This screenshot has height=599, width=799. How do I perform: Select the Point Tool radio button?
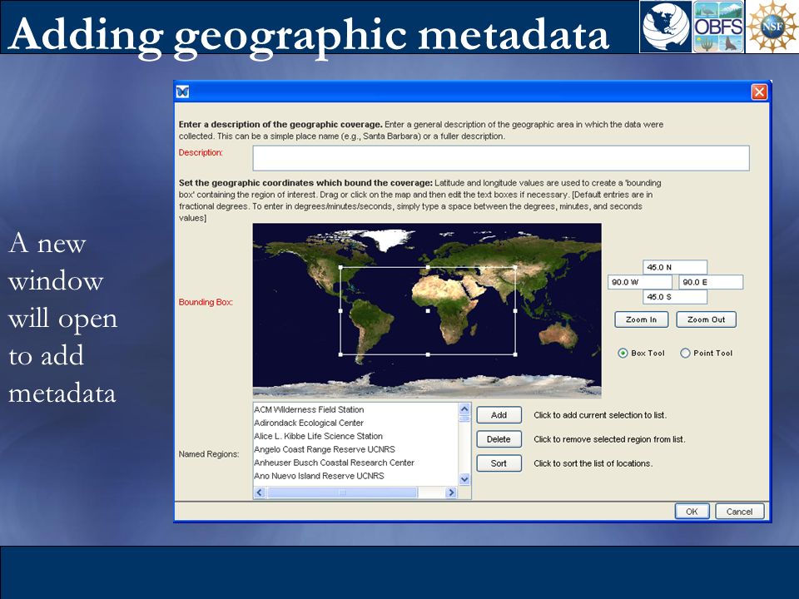[685, 353]
